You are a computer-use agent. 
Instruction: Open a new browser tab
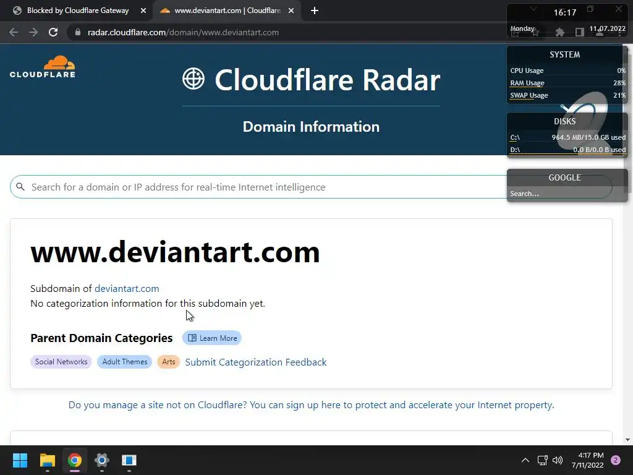coord(315,11)
